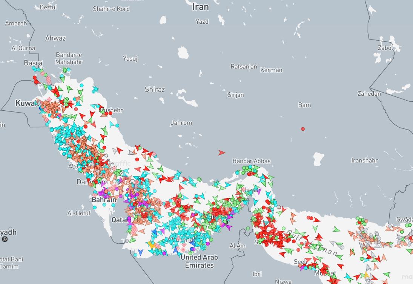Select the Kerman city label
This screenshot has height=284, width=413.
(x=271, y=70)
